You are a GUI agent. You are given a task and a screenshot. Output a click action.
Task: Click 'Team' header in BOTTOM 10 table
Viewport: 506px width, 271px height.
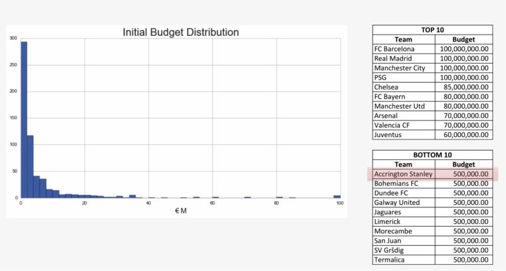(x=404, y=164)
